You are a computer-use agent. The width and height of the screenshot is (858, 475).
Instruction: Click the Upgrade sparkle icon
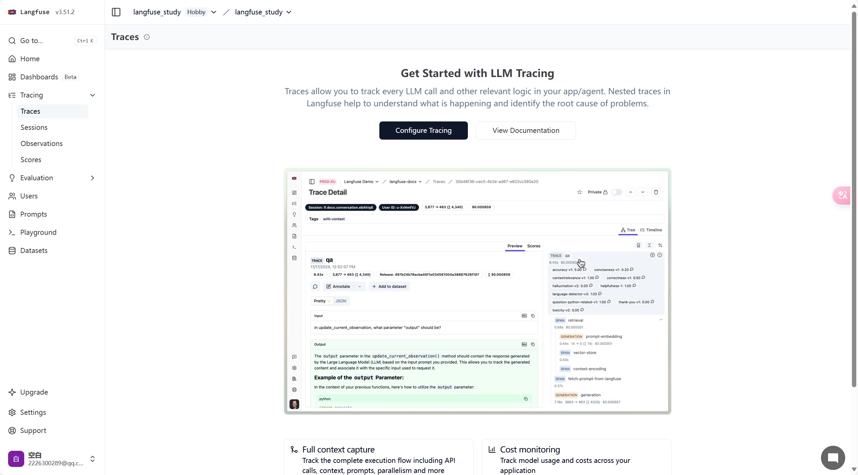pos(12,392)
